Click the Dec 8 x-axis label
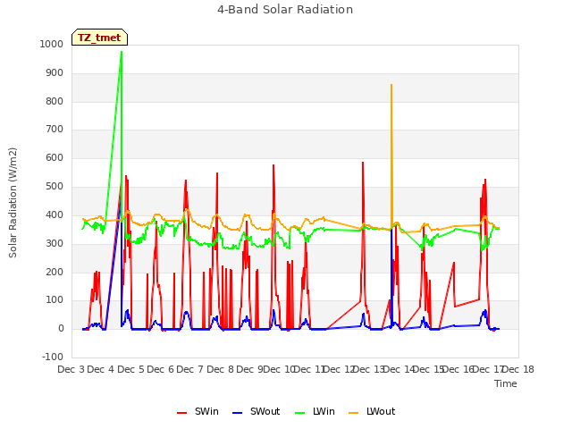Image resolution: width=572 pixels, height=429 pixels. click(x=220, y=369)
